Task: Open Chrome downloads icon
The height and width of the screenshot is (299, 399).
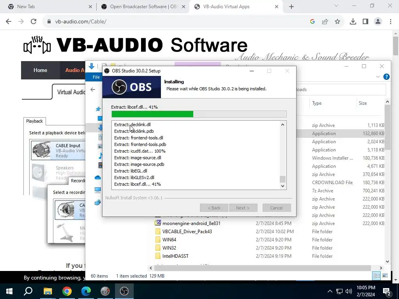Action: pos(353,22)
